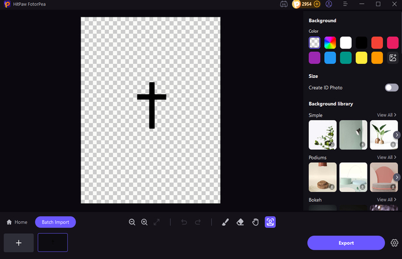
Task: Click the redo arrow icon
Action: (x=198, y=222)
